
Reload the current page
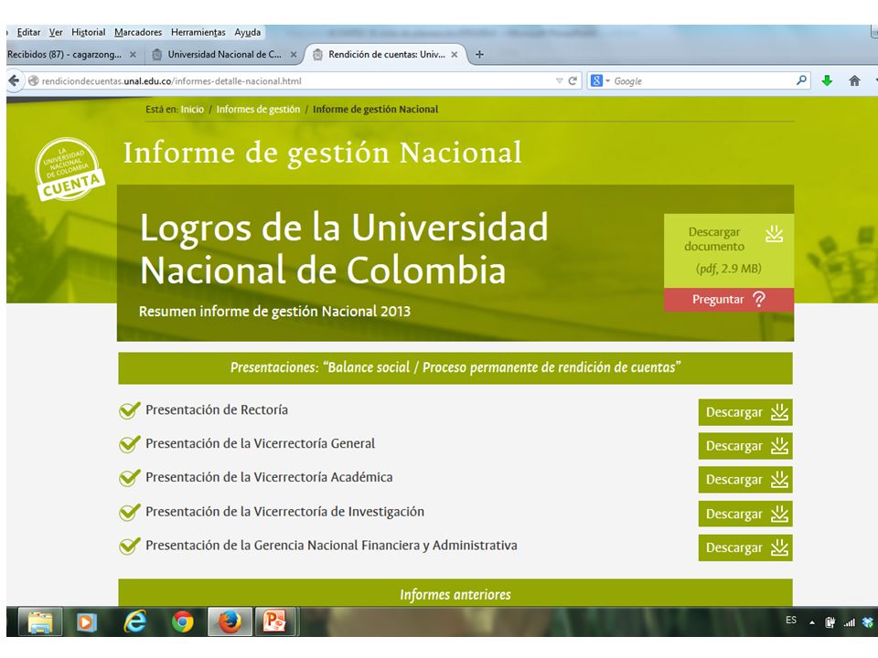(573, 81)
